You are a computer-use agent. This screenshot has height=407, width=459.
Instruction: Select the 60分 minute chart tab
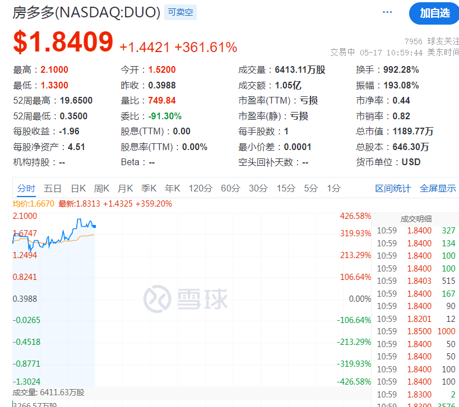coord(230,189)
